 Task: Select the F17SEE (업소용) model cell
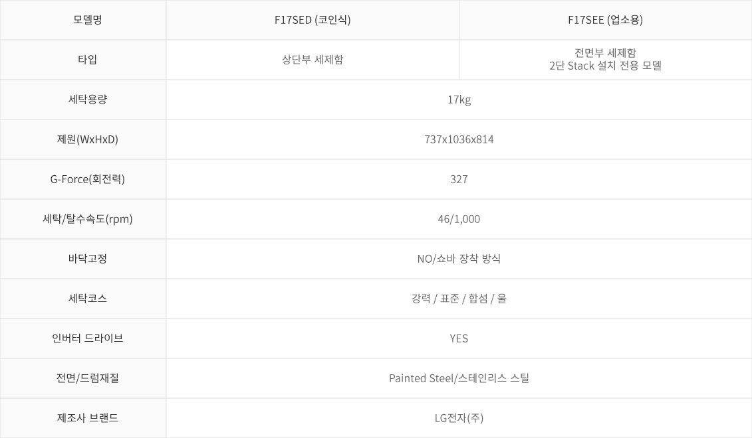(605, 20)
